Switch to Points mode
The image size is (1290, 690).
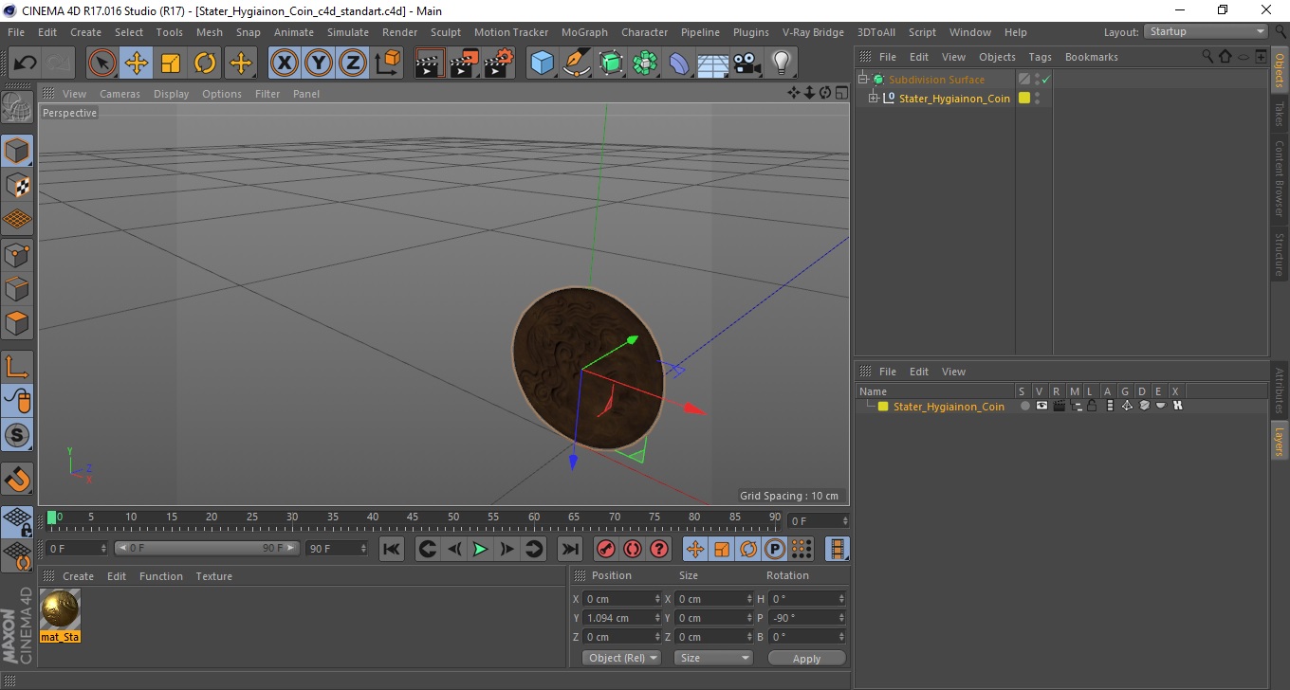(17, 254)
